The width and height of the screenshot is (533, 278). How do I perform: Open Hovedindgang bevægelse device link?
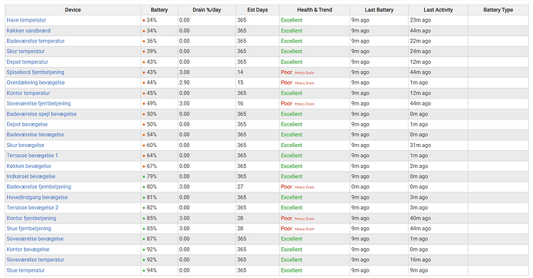[x=37, y=197]
